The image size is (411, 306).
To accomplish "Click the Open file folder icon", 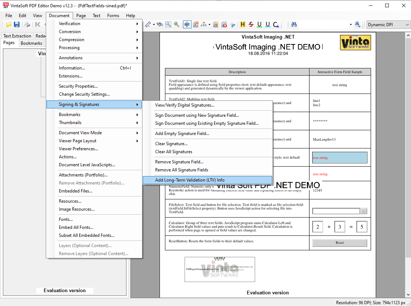I will 8,24.
